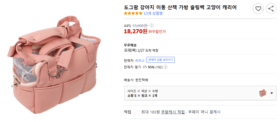
Task: Click the pink bag thumbnail in option selector
Action: [x=262, y=93]
